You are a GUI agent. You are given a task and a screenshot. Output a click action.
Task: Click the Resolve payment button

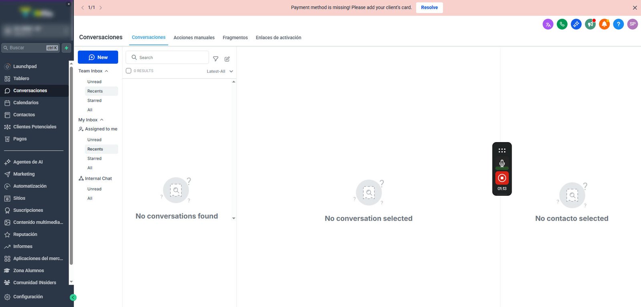tap(429, 8)
